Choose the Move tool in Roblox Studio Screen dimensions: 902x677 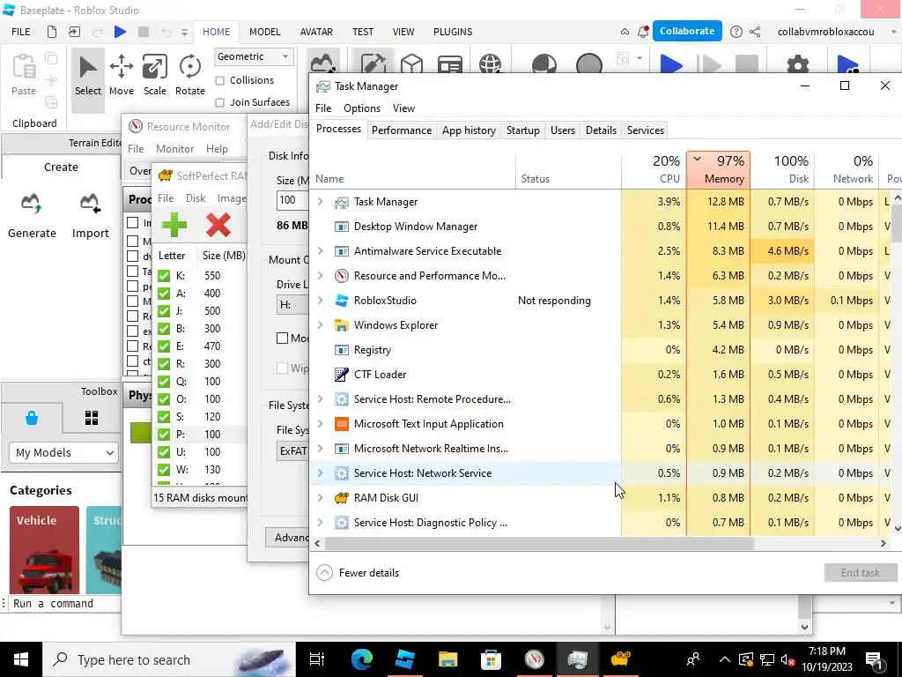click(x=122, y=77)
